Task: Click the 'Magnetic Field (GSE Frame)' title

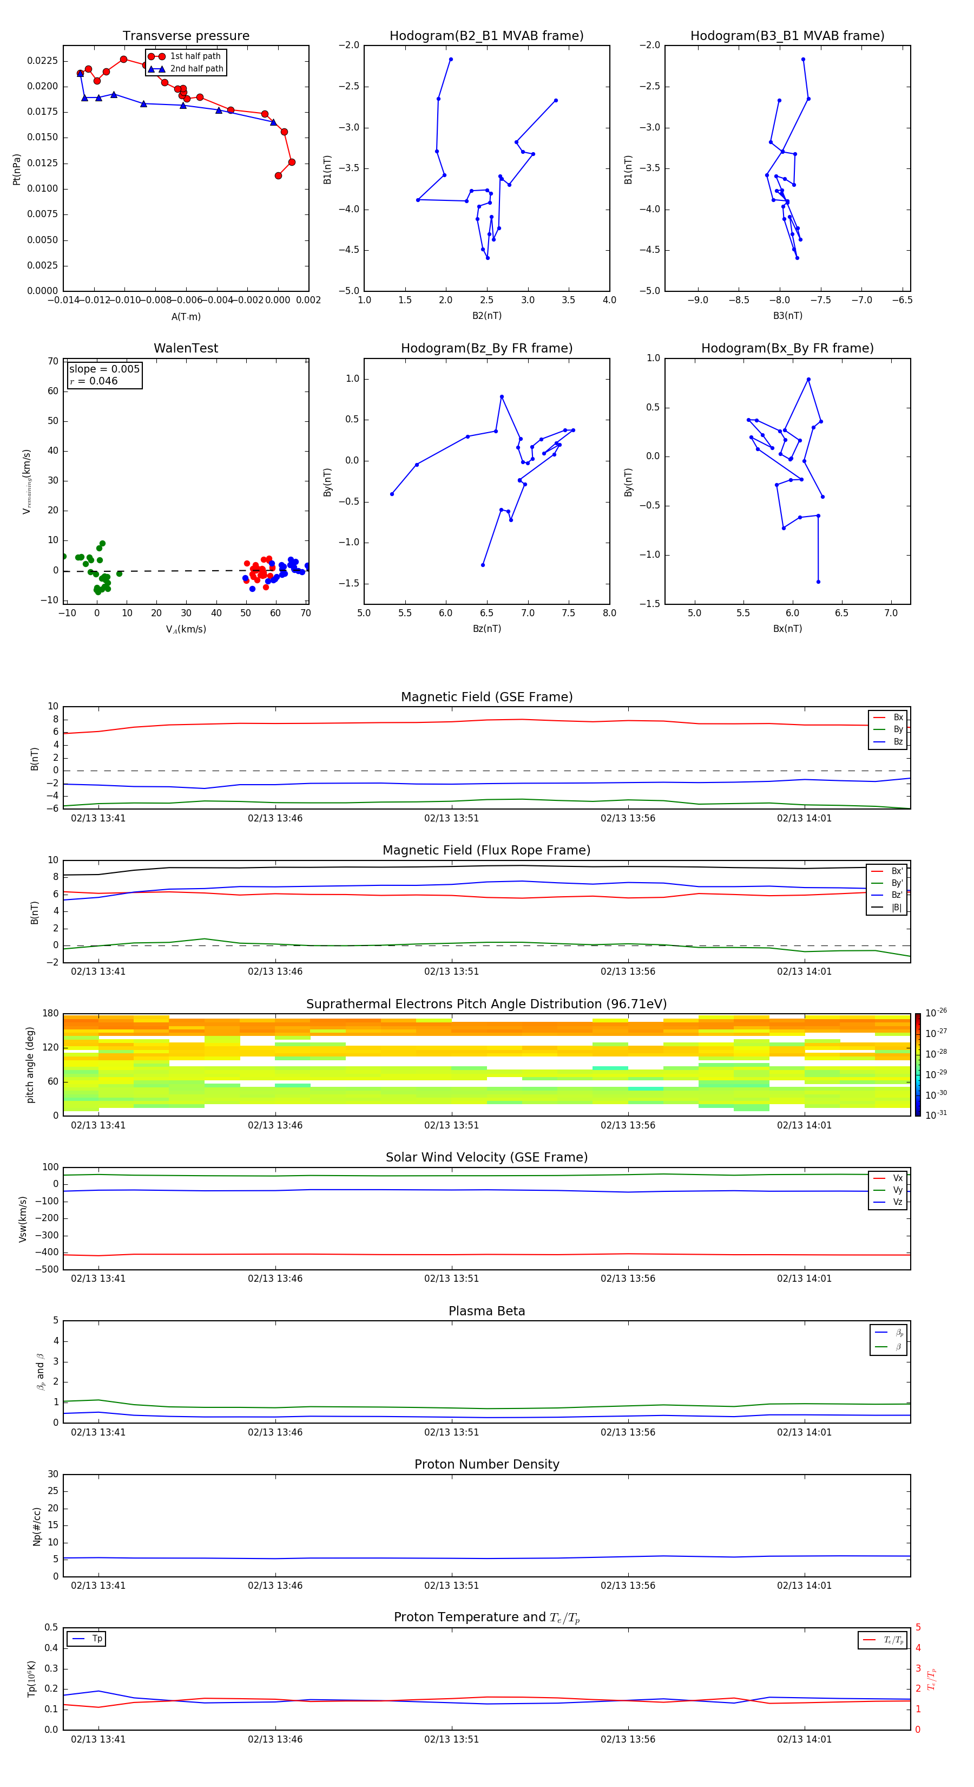Action: [486, 697]
